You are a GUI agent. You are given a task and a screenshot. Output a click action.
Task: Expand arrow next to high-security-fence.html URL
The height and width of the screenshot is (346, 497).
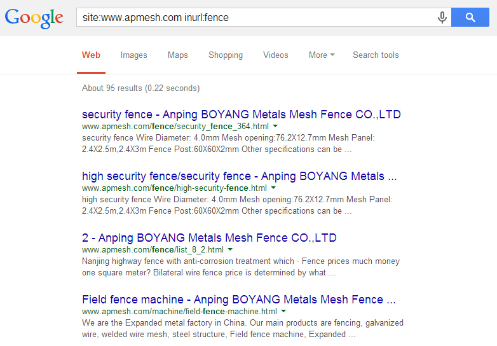point(273,188)
